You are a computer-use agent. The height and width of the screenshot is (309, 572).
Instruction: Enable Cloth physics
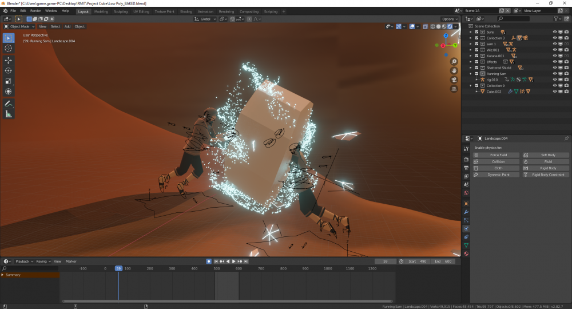point(498,168)
